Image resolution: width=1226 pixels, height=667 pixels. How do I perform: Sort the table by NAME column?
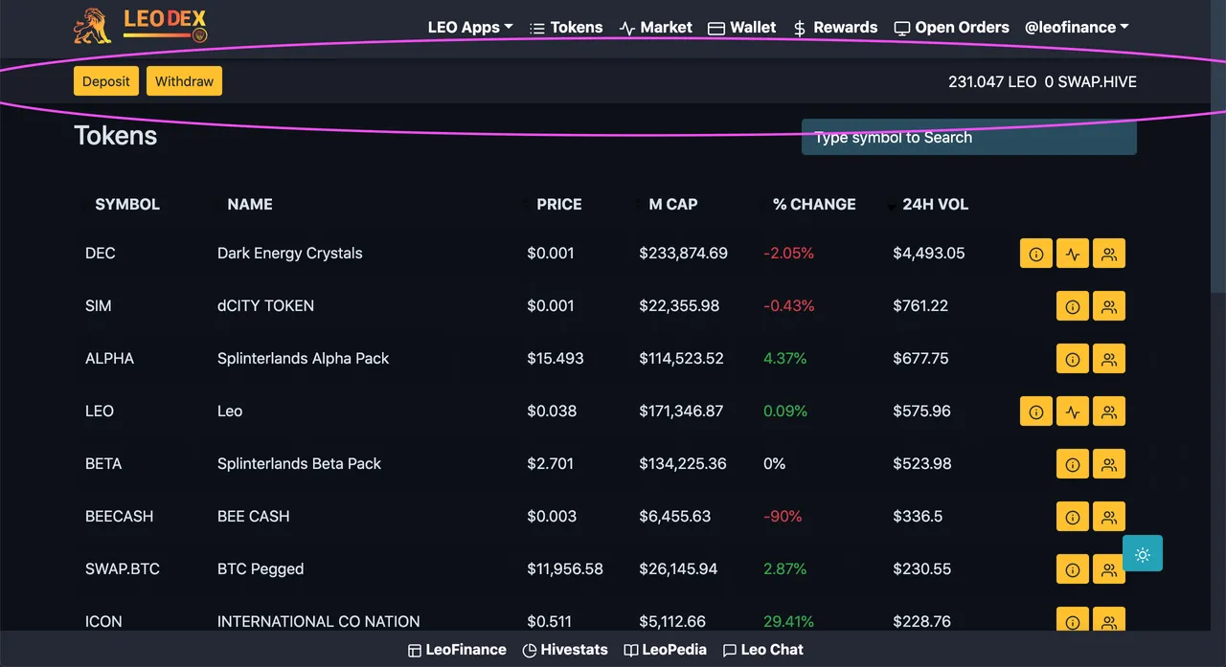[x=250, y=204]
